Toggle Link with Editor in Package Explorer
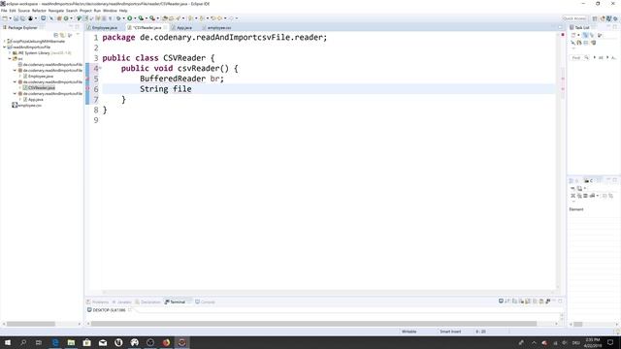 pyautogui.click(x=62, y=35)
